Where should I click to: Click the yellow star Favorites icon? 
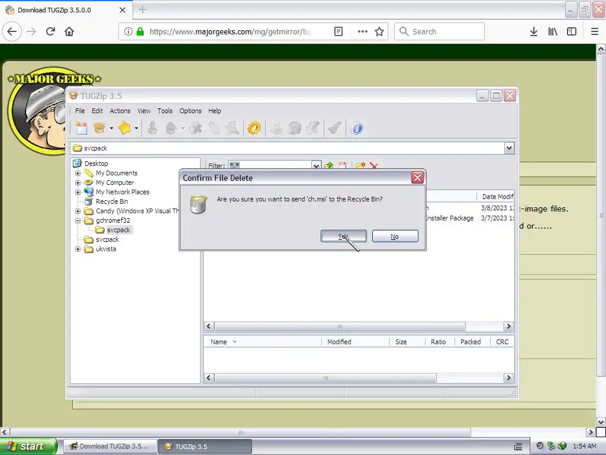pyautogui.click(x=124, y=128)
